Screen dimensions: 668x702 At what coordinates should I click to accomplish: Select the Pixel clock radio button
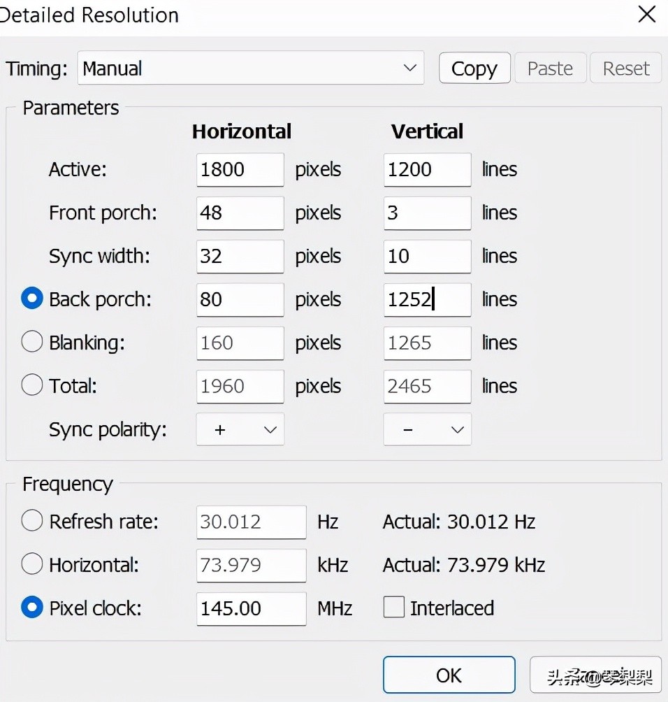31,608
